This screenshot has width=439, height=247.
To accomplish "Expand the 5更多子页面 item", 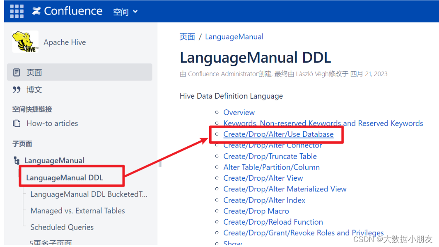I will (x=51, y=243).
